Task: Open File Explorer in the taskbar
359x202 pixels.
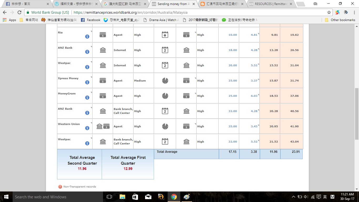Action: point(122,197)
